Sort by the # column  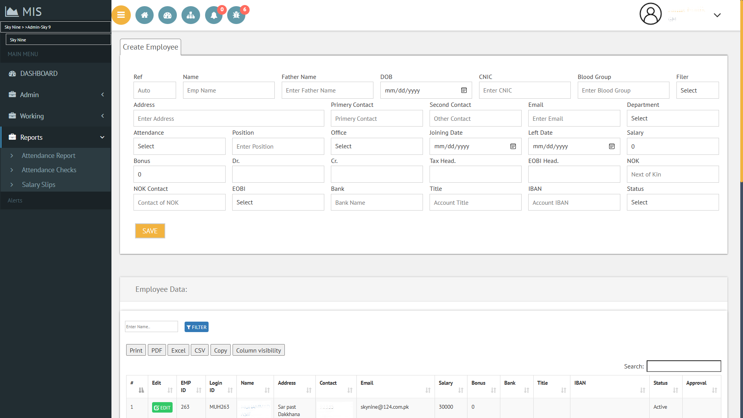[137, 387]
